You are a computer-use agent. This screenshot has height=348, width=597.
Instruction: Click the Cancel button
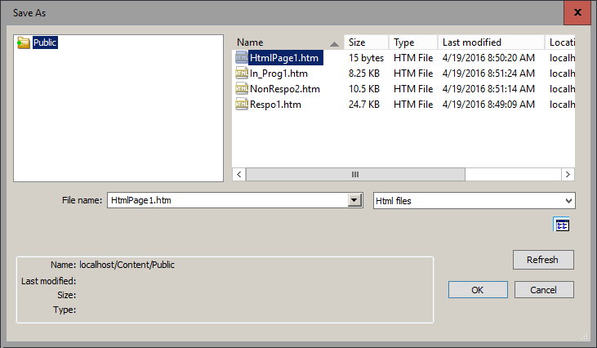click(544, 290)
